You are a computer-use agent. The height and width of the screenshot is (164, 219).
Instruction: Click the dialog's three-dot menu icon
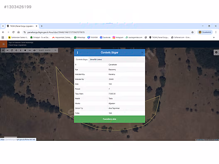(x=78, y=53)
